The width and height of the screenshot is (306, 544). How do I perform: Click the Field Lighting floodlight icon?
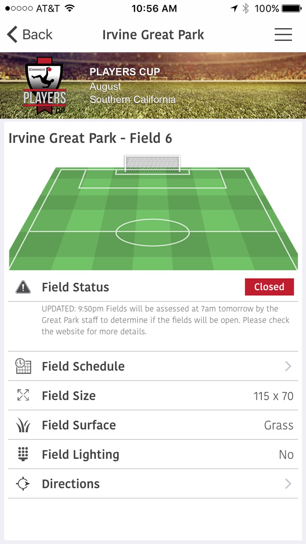point(23,454)
